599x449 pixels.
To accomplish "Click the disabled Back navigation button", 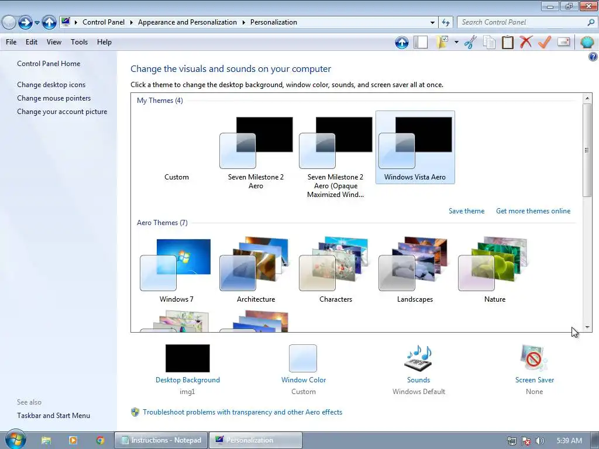I will [8, 23].
